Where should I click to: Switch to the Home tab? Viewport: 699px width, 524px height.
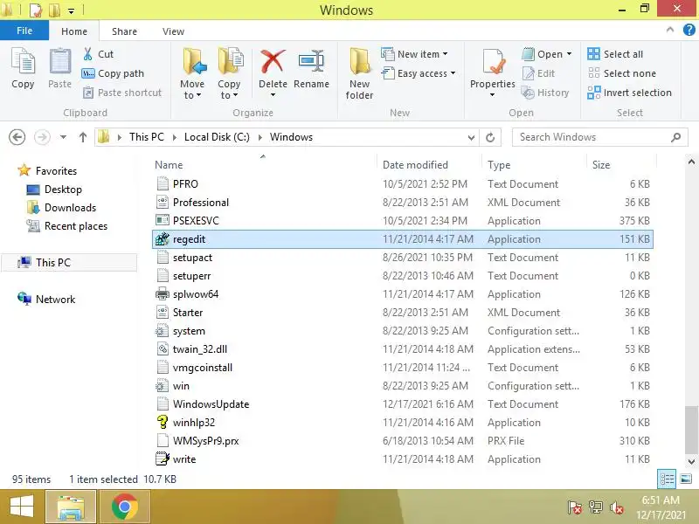tap(74, 31)
